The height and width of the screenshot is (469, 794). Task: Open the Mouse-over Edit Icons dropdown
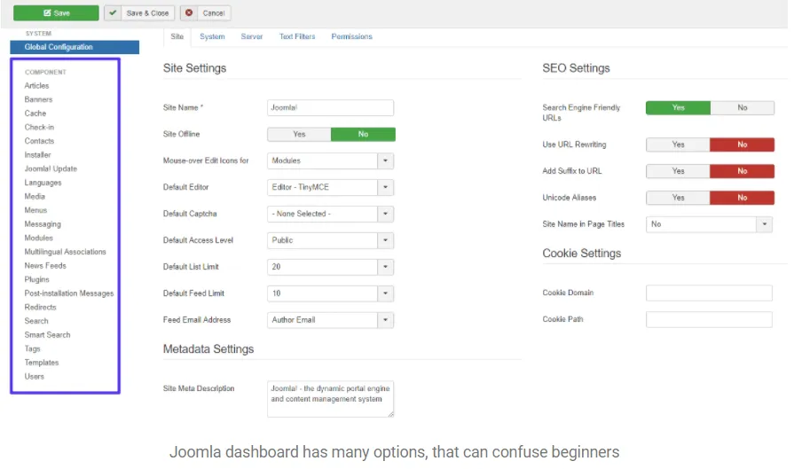click(x=330, y=160)
